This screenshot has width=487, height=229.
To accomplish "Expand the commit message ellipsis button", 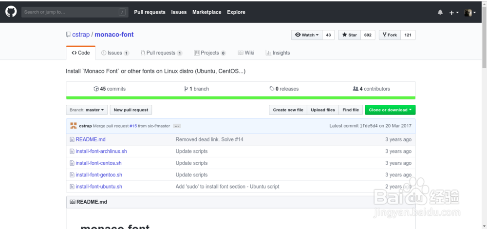I will pyautogui.click(x=177, y=126).
